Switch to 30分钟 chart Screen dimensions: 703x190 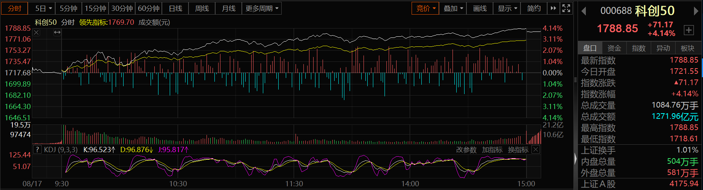122,8
